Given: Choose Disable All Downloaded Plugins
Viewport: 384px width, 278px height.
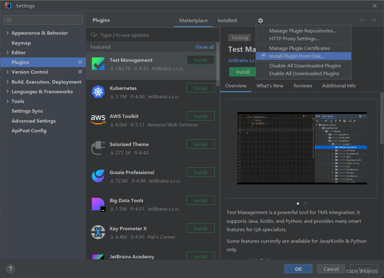Looking at the screenshot, I should click(304, 66).
